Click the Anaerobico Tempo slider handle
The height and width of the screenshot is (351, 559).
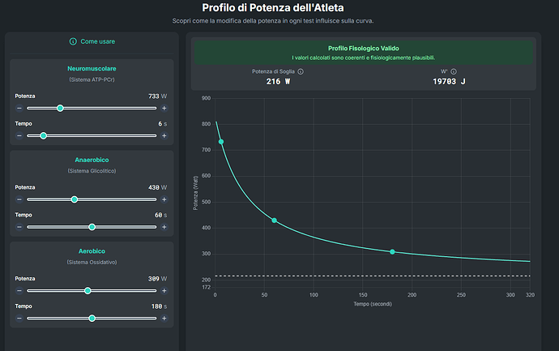click(x=92, y=227)
